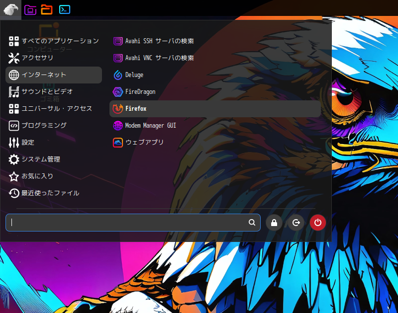Log out using the arrow button

click(296, 223)
